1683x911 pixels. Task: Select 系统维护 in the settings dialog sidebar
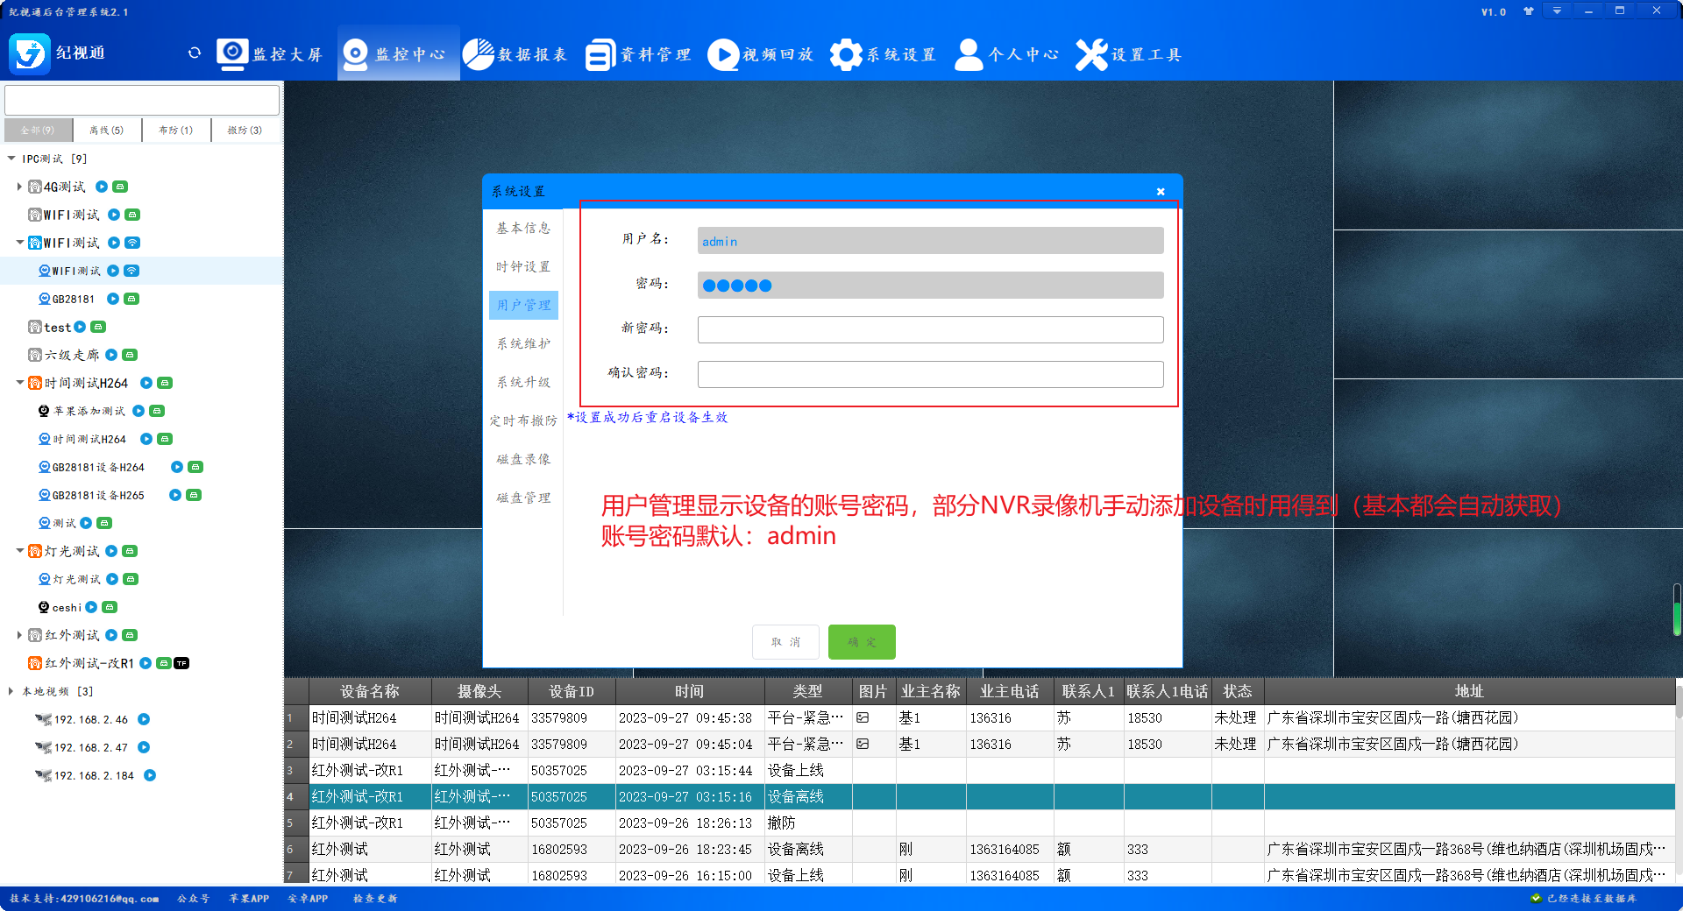(523, 343)
